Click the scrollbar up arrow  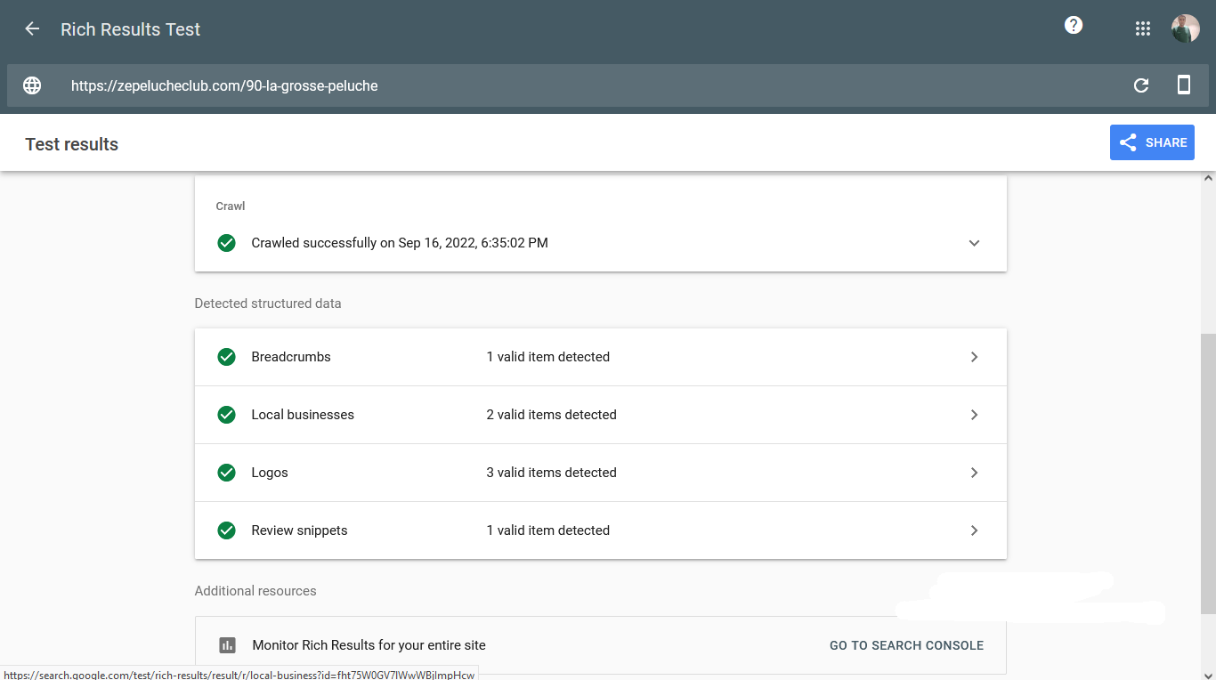tap(1208, 178)
